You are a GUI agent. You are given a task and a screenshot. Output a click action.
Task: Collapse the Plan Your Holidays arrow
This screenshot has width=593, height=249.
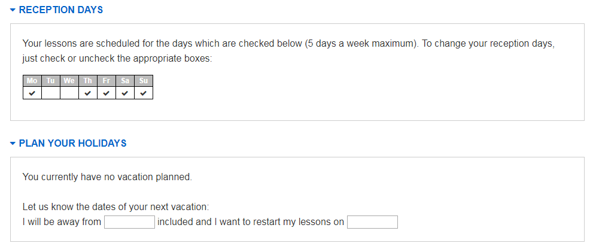13,144
